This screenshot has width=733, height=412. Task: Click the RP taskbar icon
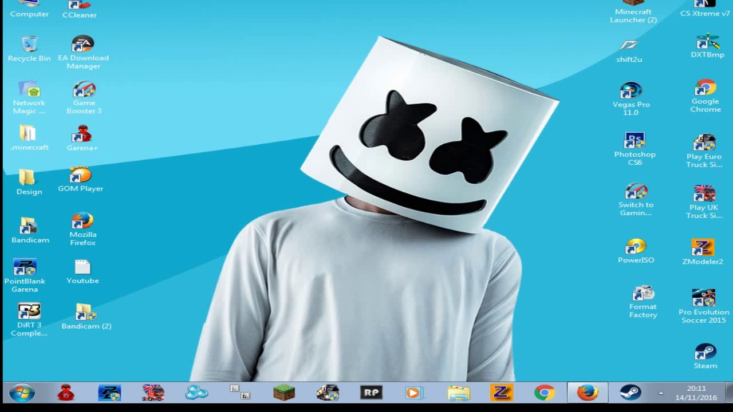(x=371, y=393)
